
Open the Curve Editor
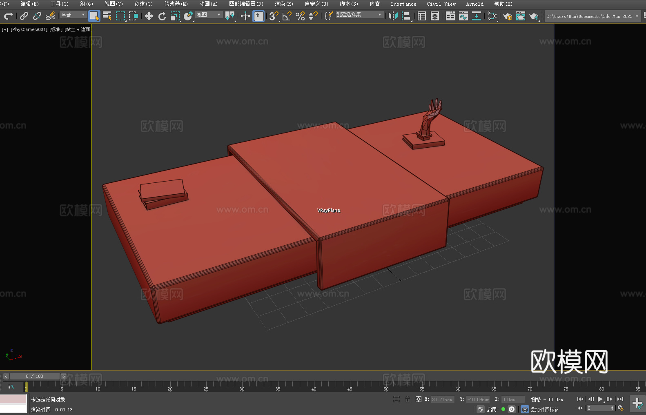click(463, 16)
